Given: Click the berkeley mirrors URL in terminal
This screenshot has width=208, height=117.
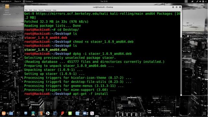Looking at the screenshot, I should coord(72,14).
